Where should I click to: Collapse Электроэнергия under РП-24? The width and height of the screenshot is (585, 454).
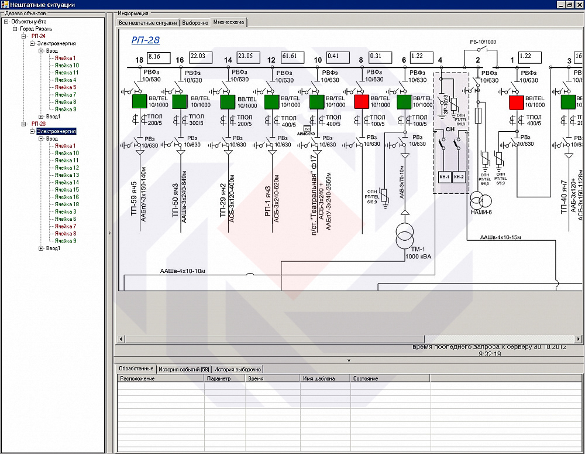point(32,43)
